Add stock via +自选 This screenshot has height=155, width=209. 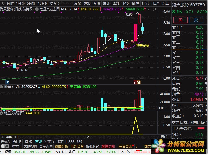tap(155, 4)
